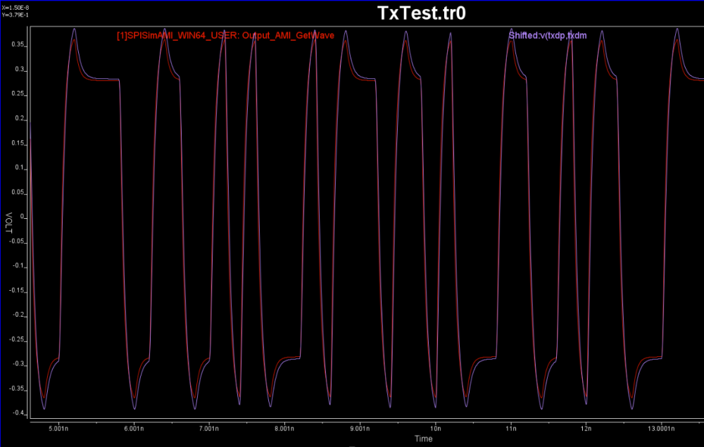Screen dimensions: 704x447
Task: Click the 5.001n time axis tick
Action: click(x=58, y=427)
